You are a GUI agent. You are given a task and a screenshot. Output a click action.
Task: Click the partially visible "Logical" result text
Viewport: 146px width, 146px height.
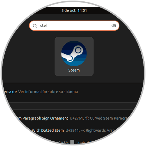83,142
